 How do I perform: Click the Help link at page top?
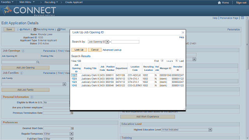click(215, 18)
